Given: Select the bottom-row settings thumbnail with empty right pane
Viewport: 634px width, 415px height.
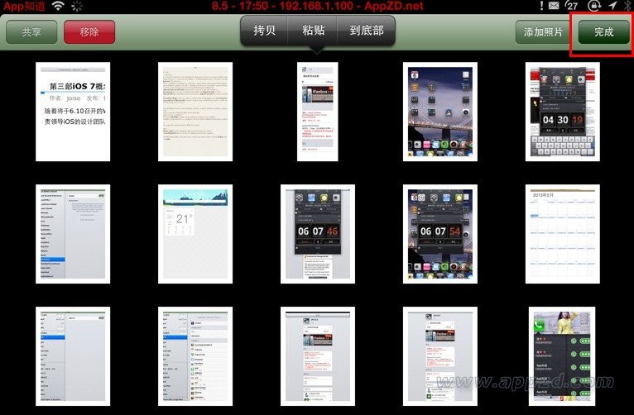Looking at the screenshot, I should (x=73, y=356).
